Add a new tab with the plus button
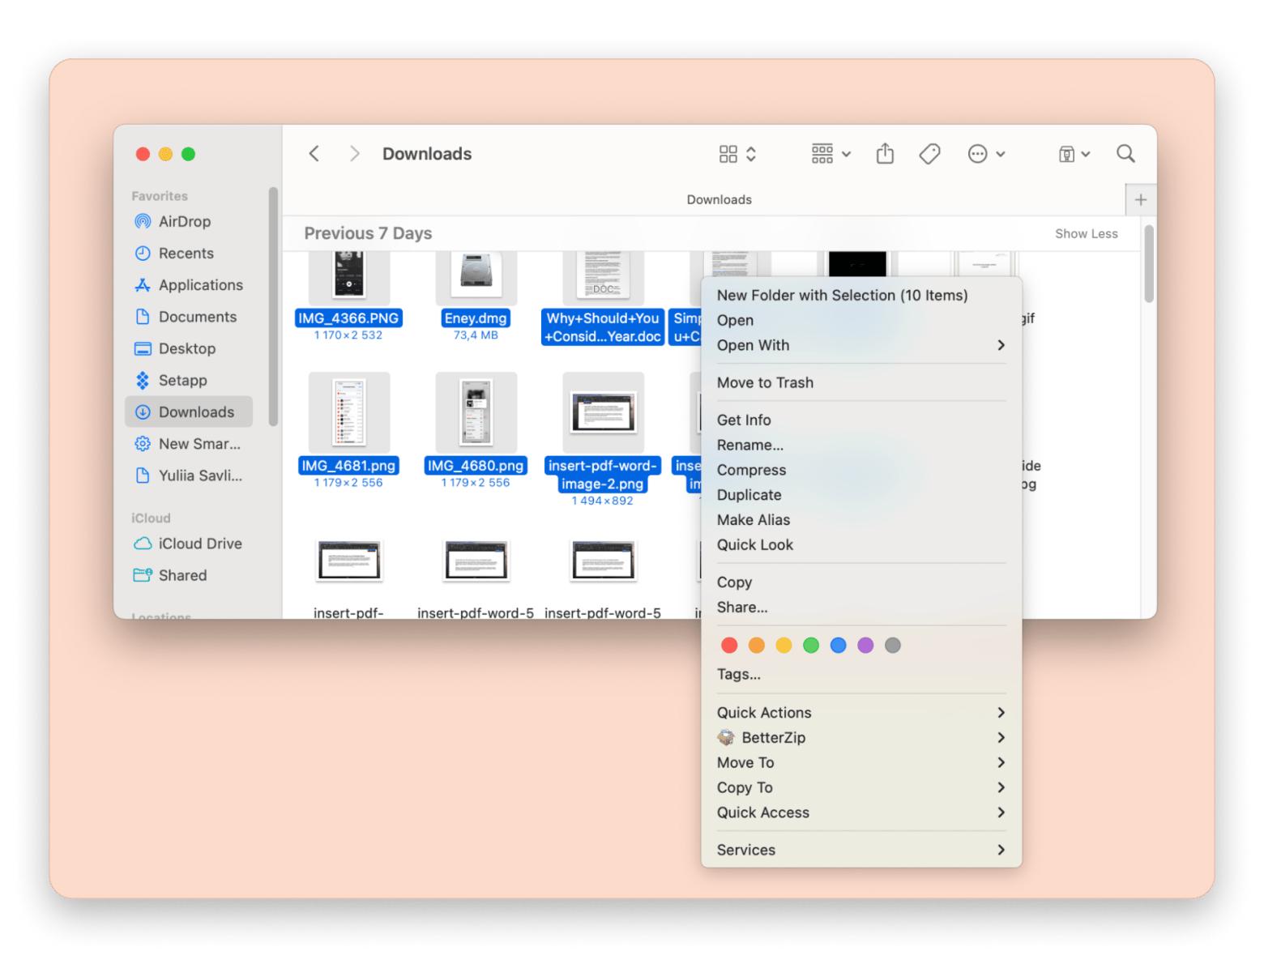The image size is (1264, 964). click(x=1140, y=200)
